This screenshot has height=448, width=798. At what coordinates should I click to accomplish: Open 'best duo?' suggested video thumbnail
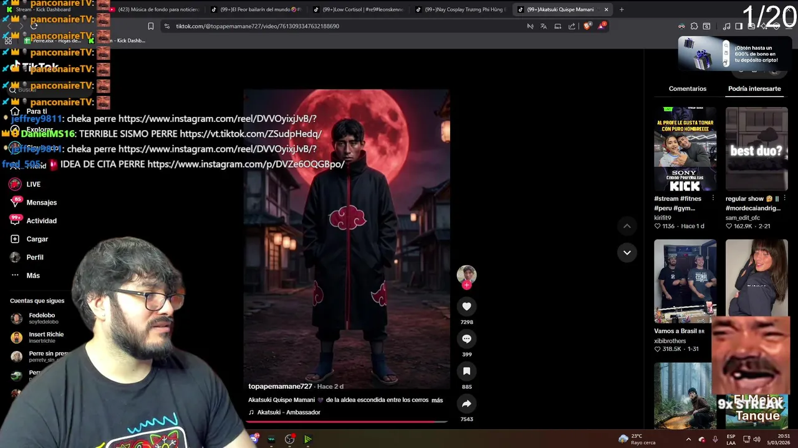pyautogui.click(x=756, y=149)
